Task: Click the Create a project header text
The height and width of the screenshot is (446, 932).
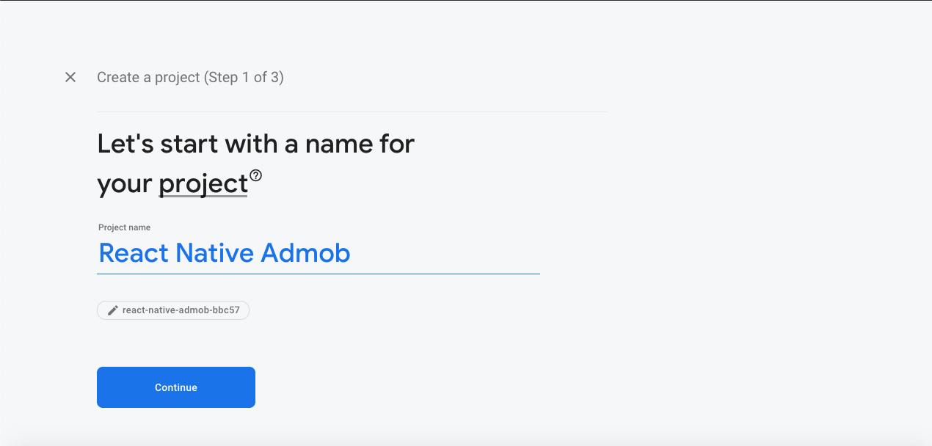Action: pyautogui.click(x=190, y=77)
